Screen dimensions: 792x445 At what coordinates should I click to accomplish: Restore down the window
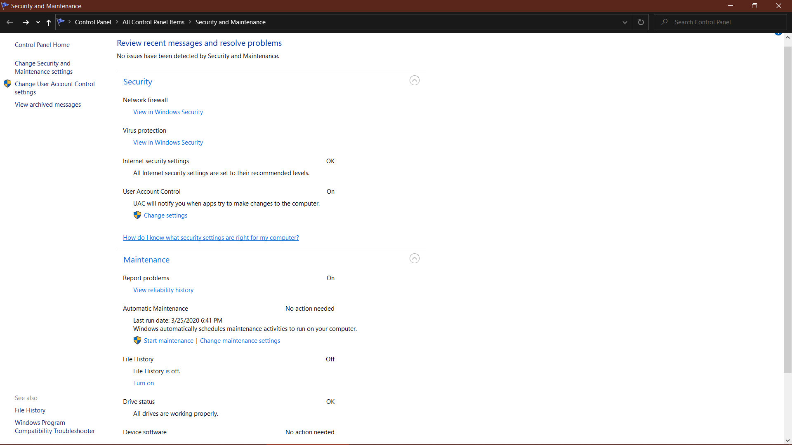754,6
